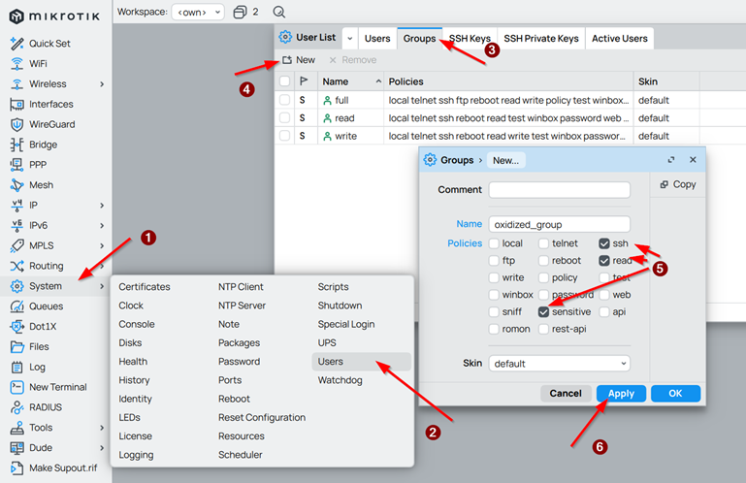Open Quick Set from the sidebar icon
The image size is (746, 483).
tap(17, 44)
